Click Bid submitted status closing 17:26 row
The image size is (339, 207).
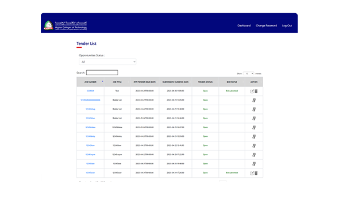(x=232, y=172)
